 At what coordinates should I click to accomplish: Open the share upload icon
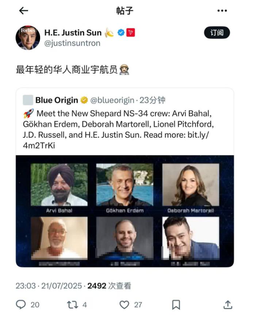(228, 305)
